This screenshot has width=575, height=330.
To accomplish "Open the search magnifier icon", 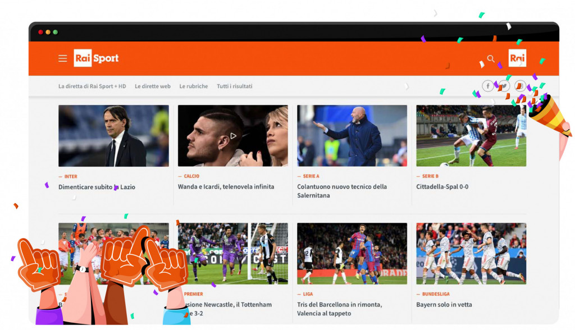I will click(x=491, y=59).
